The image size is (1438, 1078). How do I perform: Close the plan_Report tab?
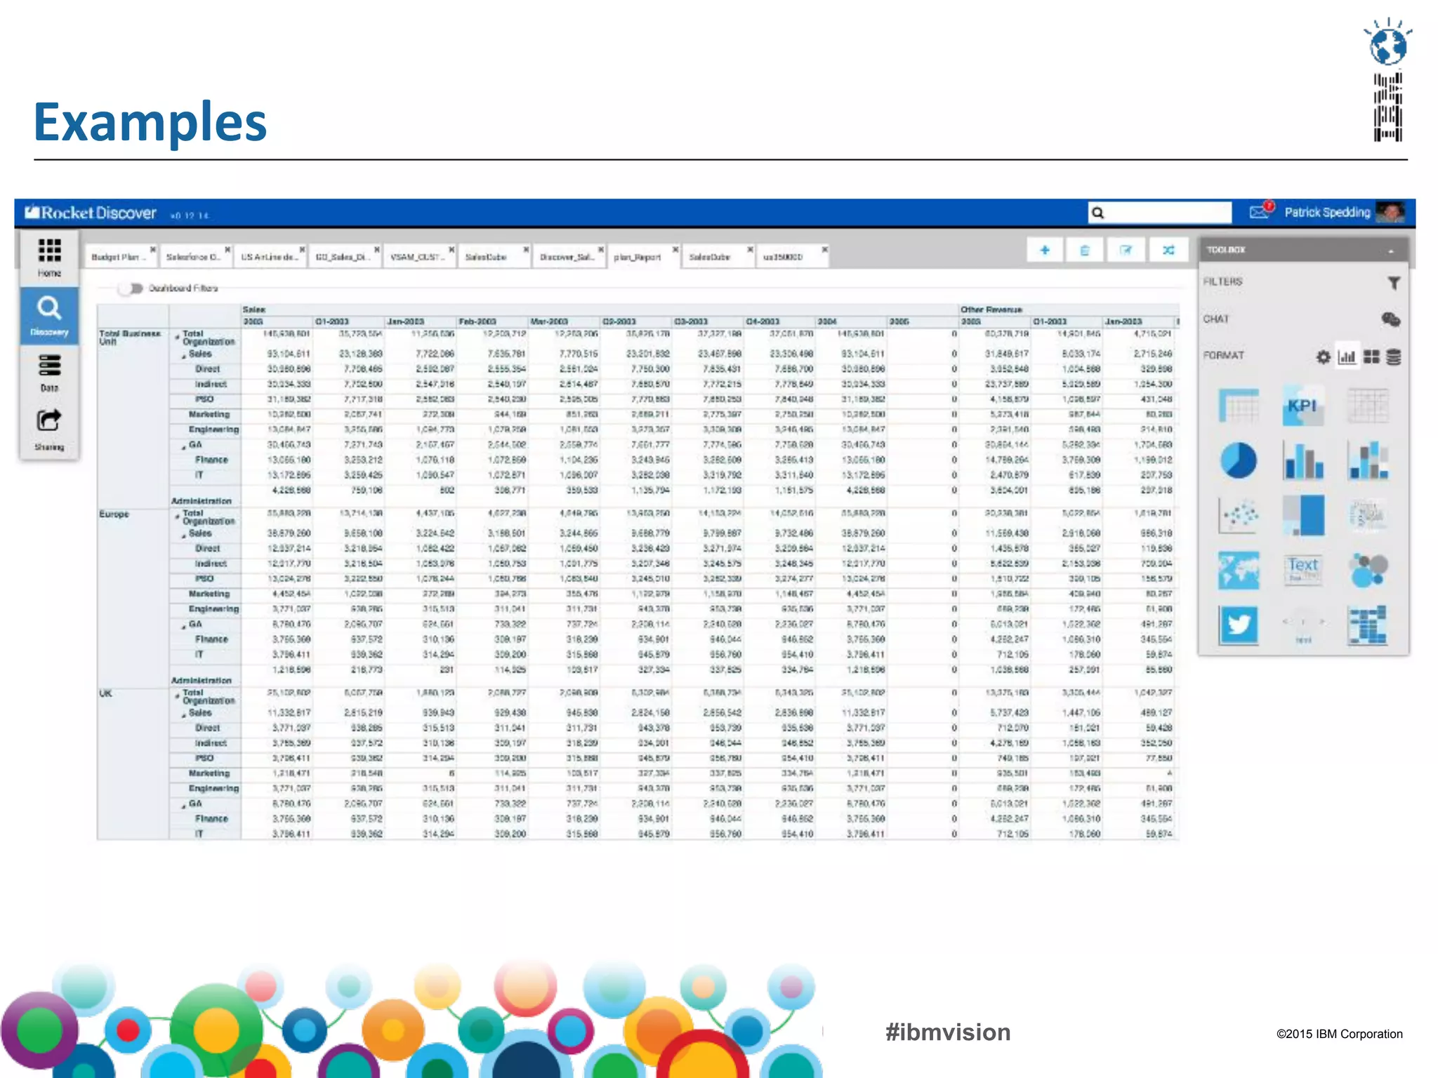[675, 249]
